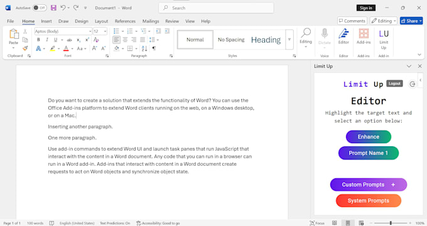Open the font size dropdown
This screenshot has width=427, height=226.
point(105,31)
